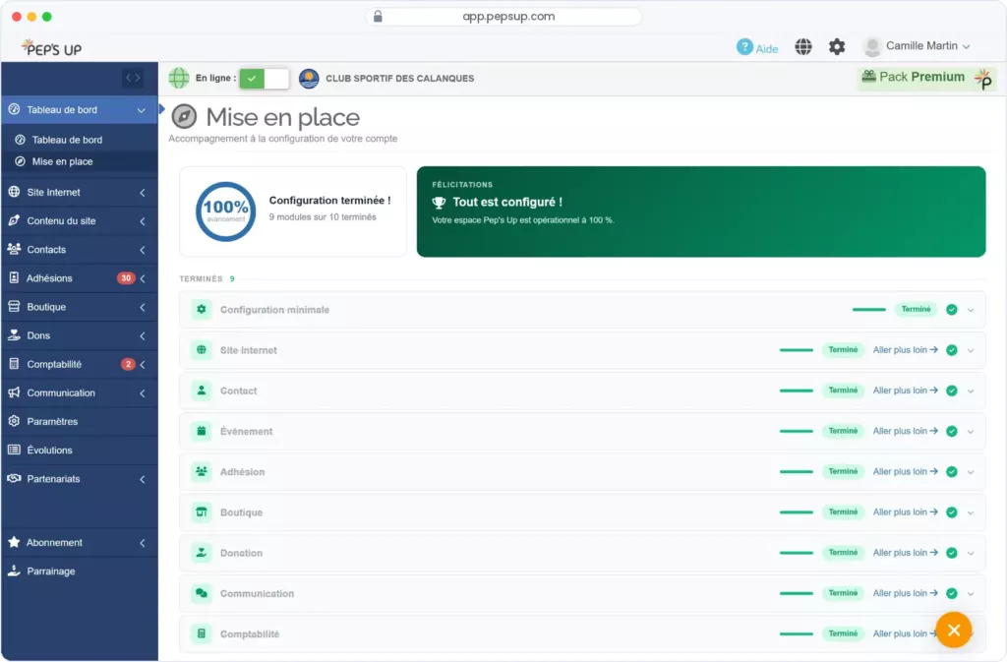Image resolution: width=1007 pixels, height=662 pixels.
Task: Click the gear icon of Configuration minimale
Action: (x=201, y=310)
